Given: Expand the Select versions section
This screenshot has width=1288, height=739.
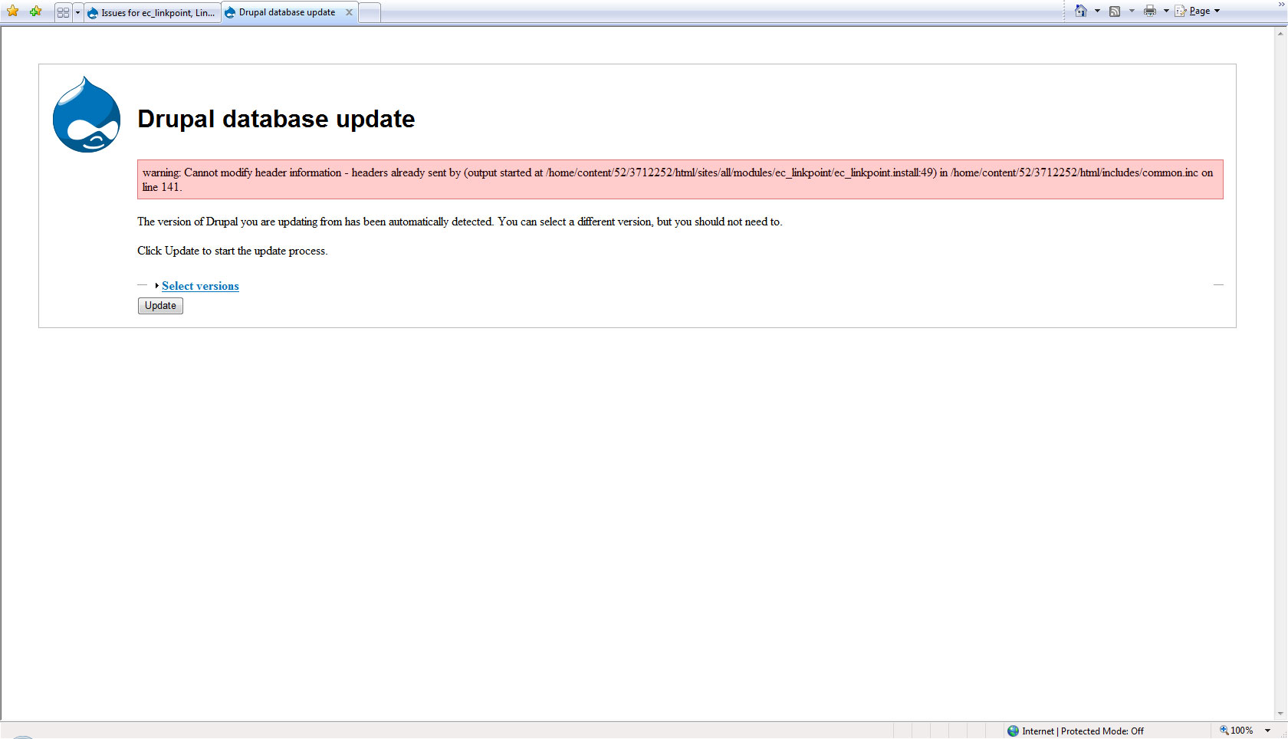Looking at the screenshot, I should click(x=156, y=286).
